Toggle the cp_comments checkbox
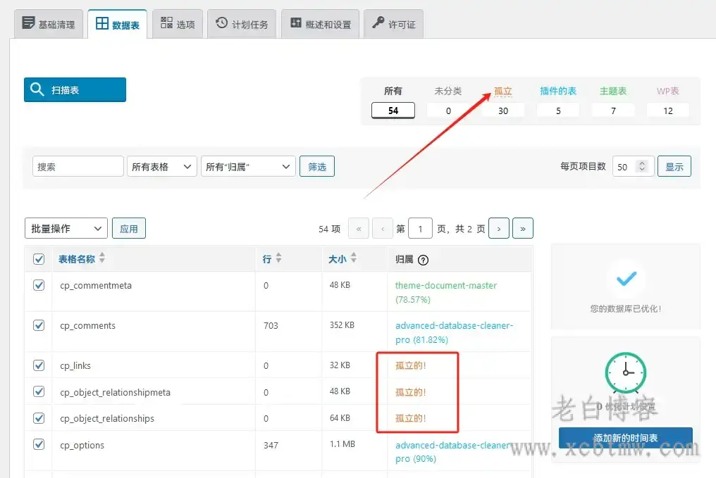Viewport: 716px width, 478px height. coord(38,326)
